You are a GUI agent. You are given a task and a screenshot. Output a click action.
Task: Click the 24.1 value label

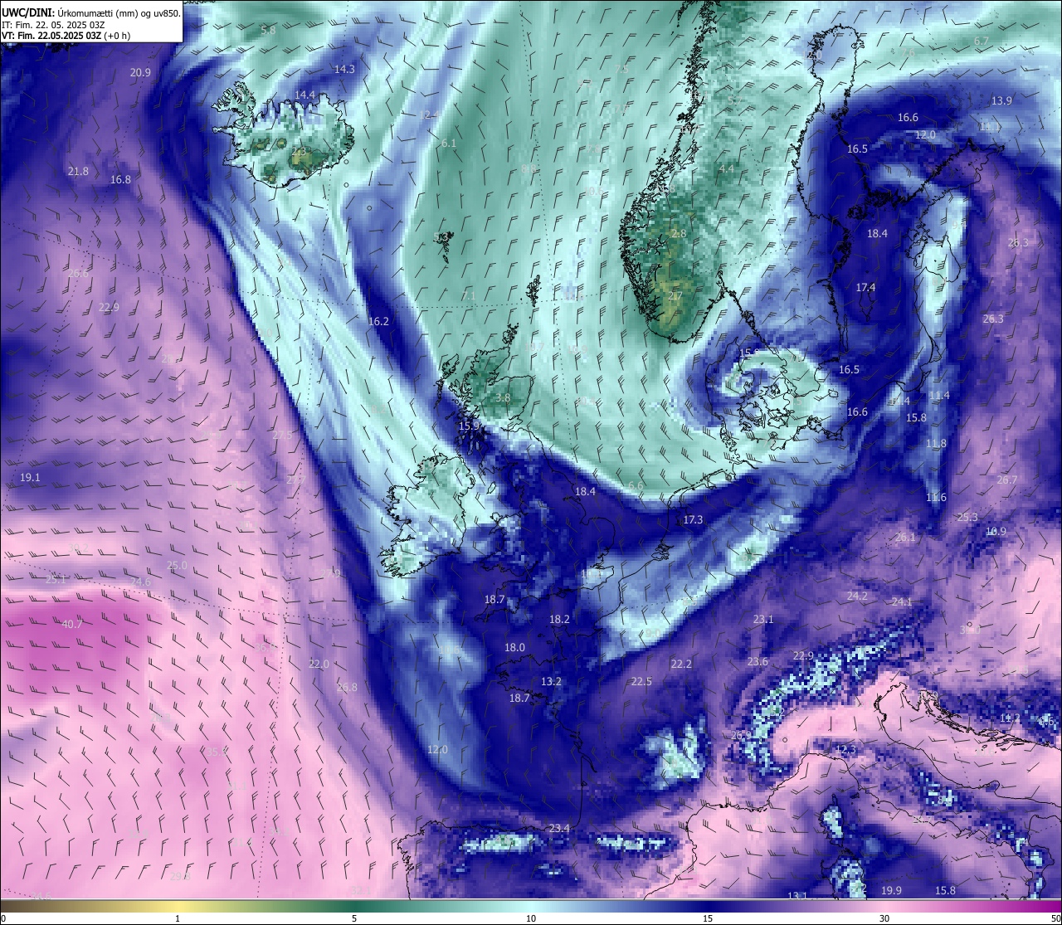(902, 602)
